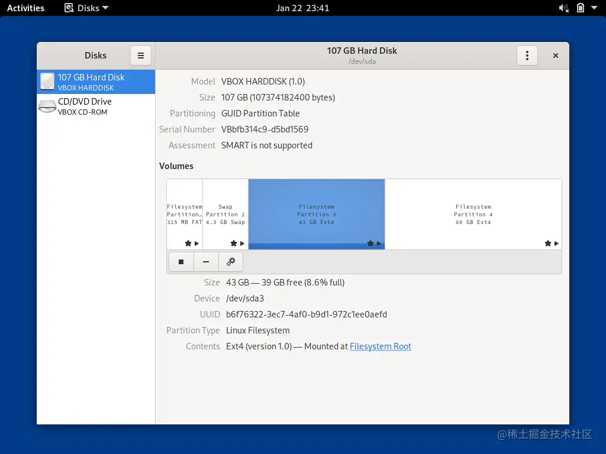Open the system menu arrow in top bar

pos(594,8)
